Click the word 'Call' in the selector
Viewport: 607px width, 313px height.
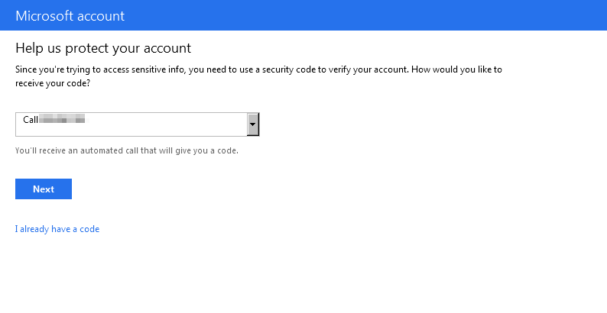pyautogui.click(x=31, y=120)
